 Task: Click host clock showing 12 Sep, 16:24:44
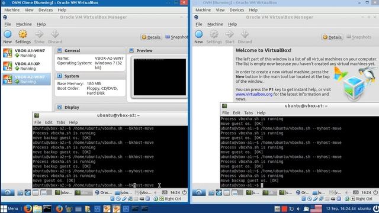[x=341, y=208]
